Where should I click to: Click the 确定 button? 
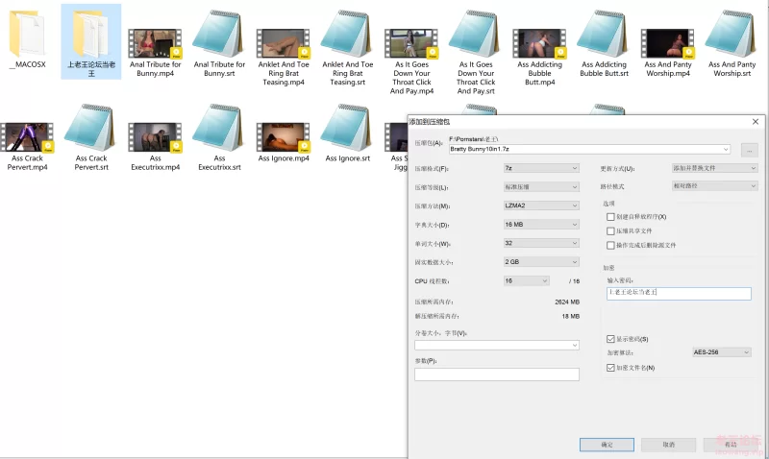pyautogui.click(x=607, y=445)
